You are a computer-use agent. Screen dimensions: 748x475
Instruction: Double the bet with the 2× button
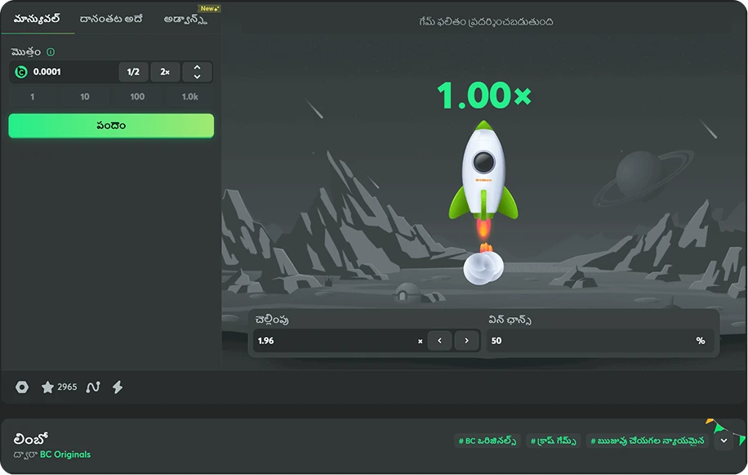point(165,72)
